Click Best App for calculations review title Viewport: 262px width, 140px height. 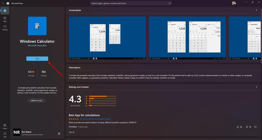pyautogui.click(x=84, y=115)
